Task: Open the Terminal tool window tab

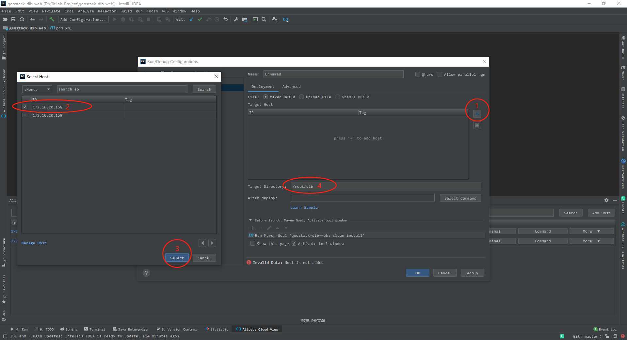Action: pyautogui.click(x=95, y=329)
